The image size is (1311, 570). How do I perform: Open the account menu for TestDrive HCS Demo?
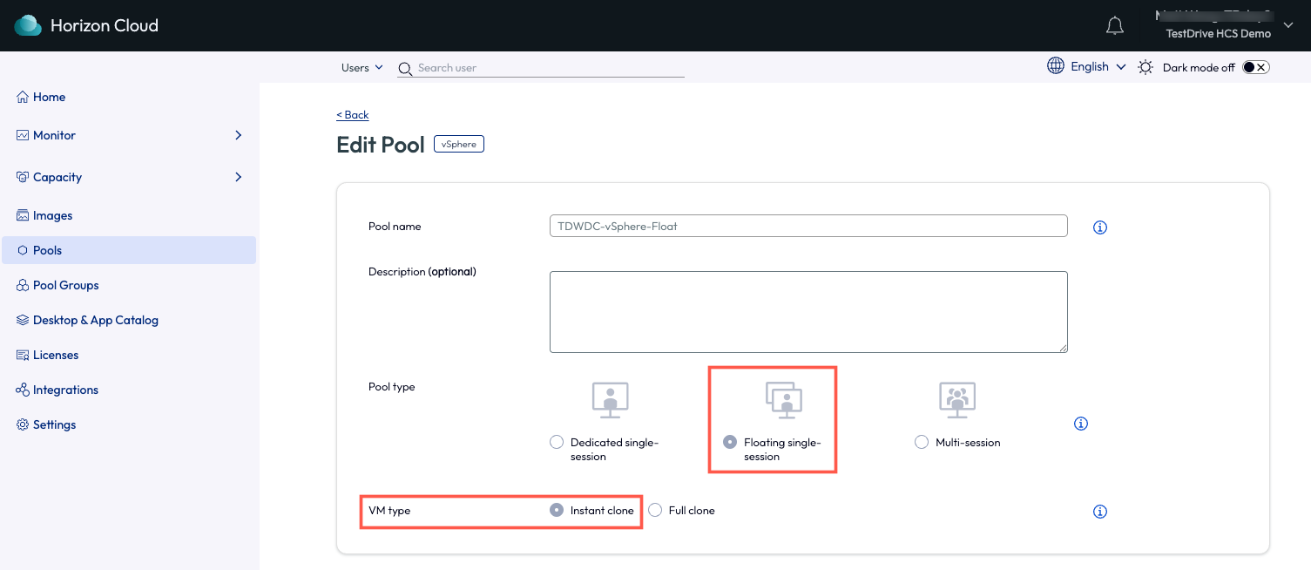pyautogui.click(x=1288, y=25)
